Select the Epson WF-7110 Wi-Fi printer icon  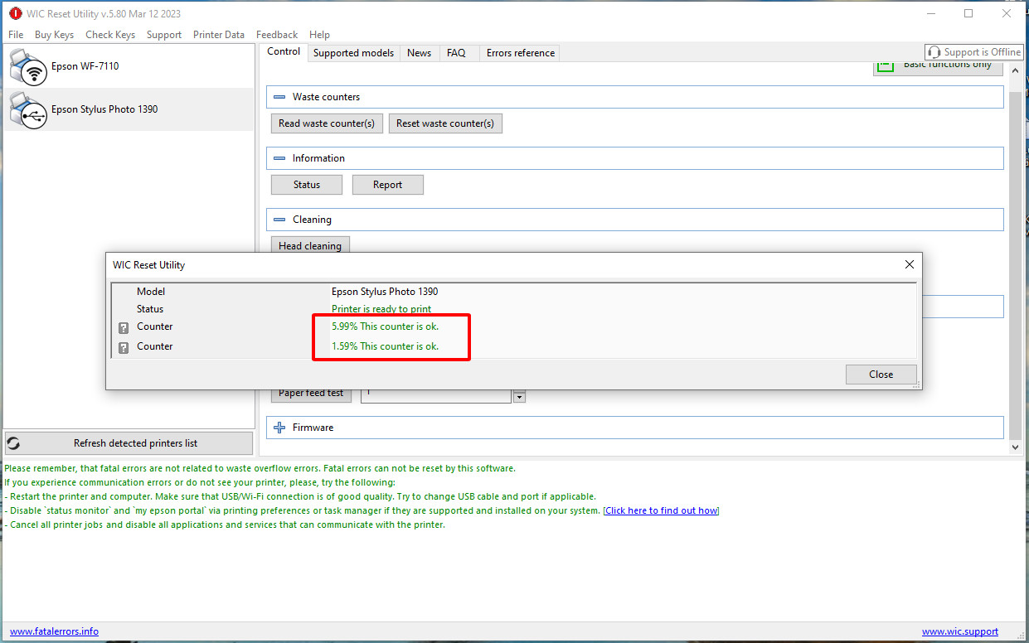pos(28,66)
